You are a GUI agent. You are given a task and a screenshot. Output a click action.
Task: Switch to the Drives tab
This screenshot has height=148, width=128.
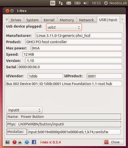16,20
